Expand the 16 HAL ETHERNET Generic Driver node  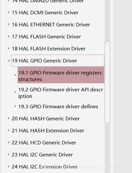click(x=8, y=24)
